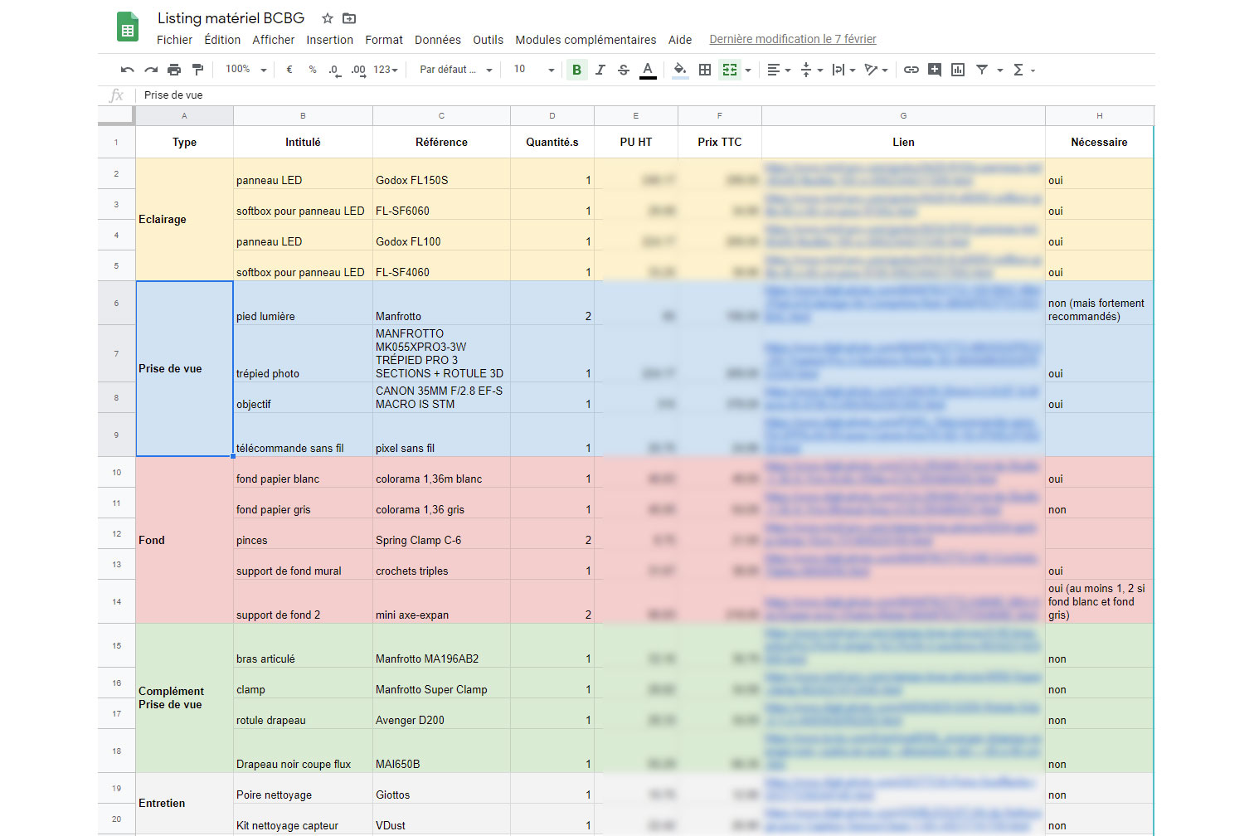Insert link using chain icon
The width and height of the screenshot is (1254, 836).
click(911, 70)
